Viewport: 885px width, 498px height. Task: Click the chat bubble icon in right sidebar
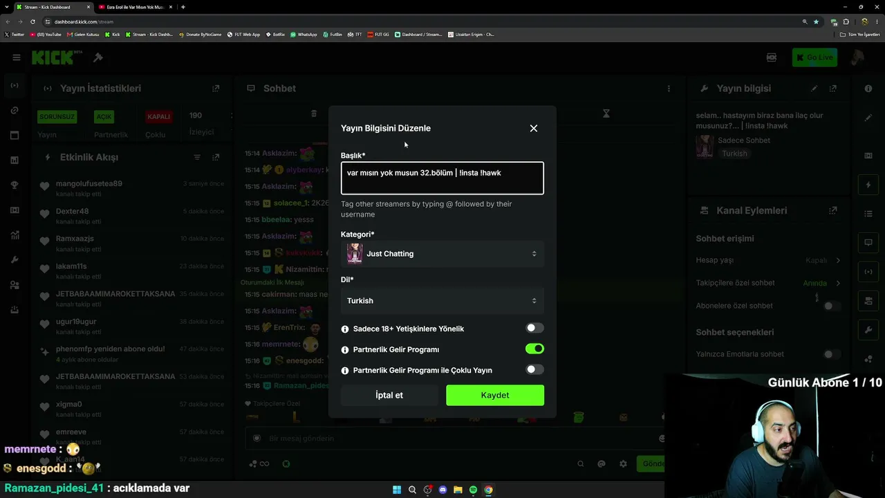click(x=868, y=243)
